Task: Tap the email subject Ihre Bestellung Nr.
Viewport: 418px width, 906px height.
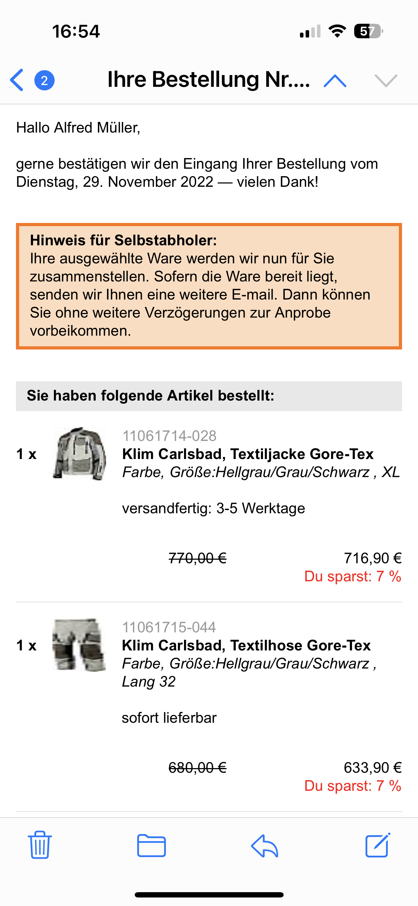Action: 209,79
